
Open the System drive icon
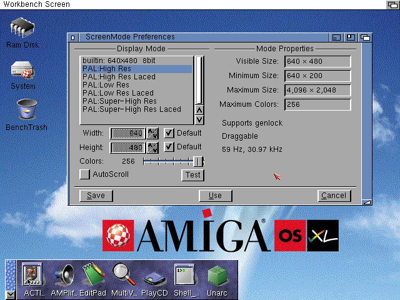pyautogui.click(x=22, y=70)
